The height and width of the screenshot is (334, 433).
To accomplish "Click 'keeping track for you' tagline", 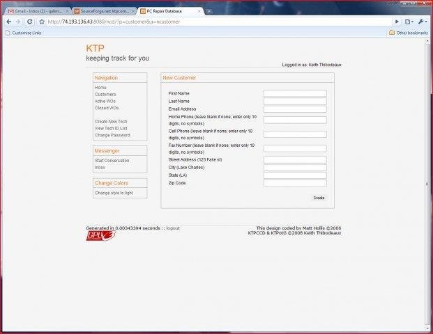I will coord(117,58).
